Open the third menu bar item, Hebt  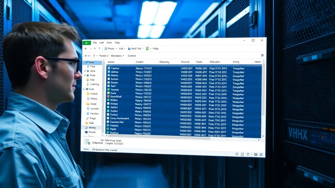[109, 43]
